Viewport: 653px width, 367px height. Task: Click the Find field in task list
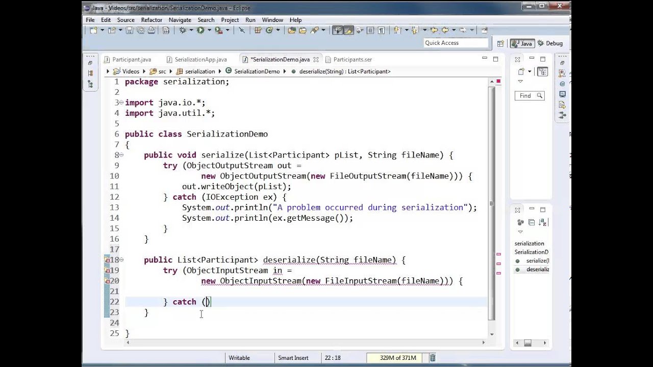530,96
